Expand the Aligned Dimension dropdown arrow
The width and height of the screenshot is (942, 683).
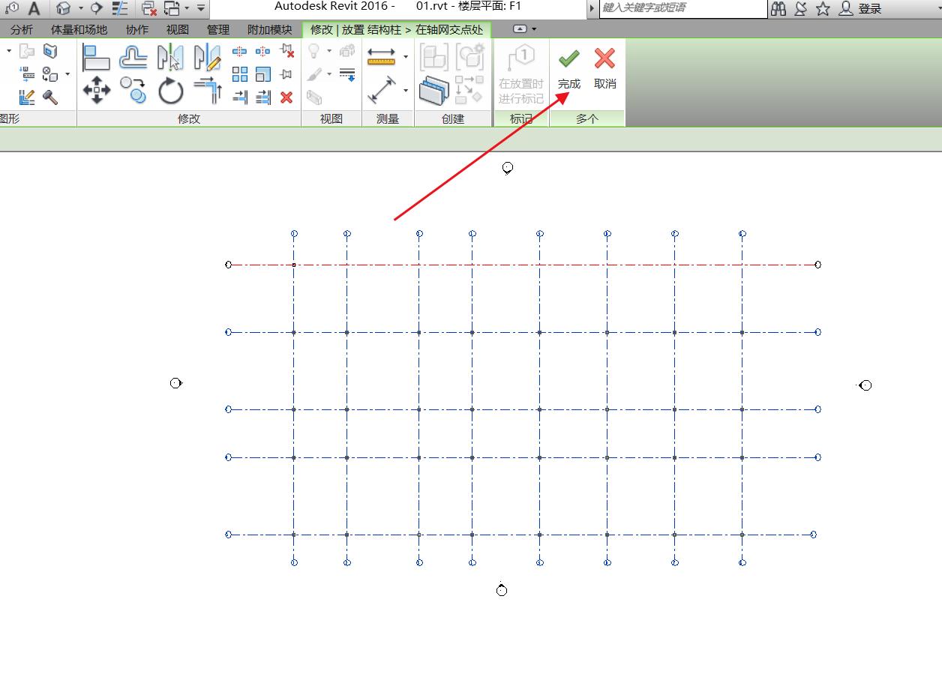[x=406, y=57]
